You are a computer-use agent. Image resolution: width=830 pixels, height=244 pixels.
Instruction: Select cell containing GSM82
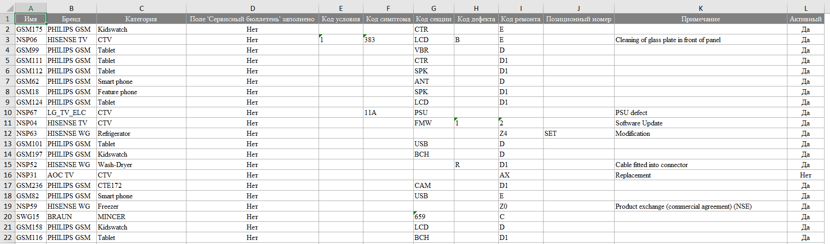31,196
